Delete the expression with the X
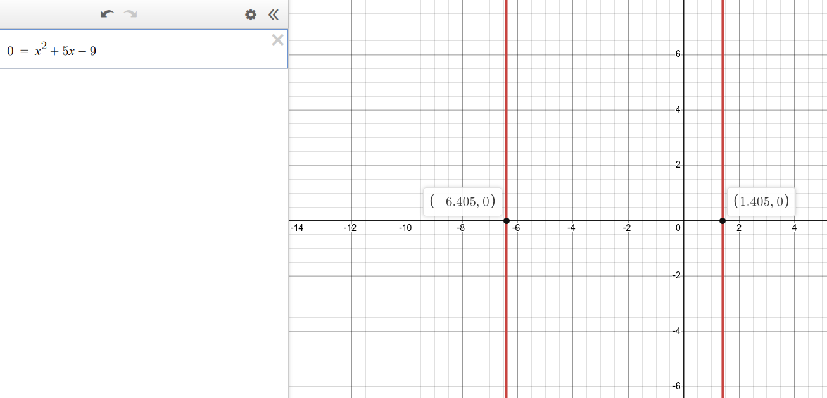 [x=277, y=40]
